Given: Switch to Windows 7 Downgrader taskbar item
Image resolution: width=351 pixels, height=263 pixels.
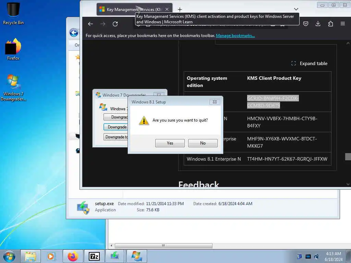Looking at the screenshot, I should pos(136,256).
